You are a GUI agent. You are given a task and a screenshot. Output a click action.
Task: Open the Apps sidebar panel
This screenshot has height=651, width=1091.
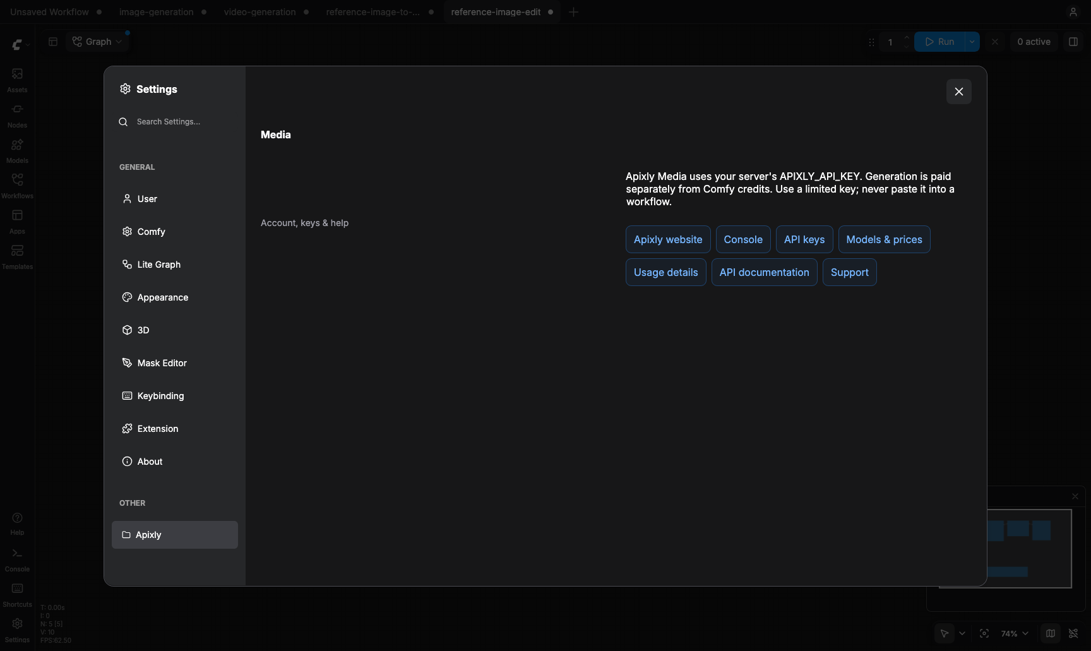point(17,222)
